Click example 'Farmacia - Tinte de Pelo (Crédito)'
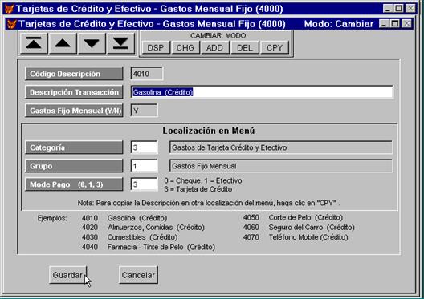424x299 pixels. point(161,247)
